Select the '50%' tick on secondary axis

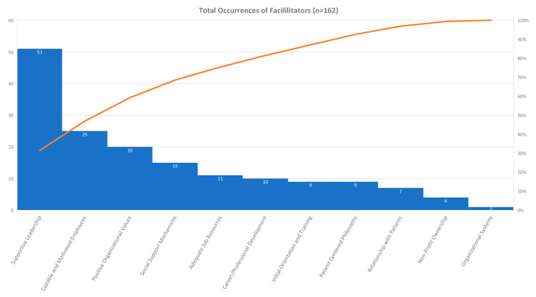point(523,115)
